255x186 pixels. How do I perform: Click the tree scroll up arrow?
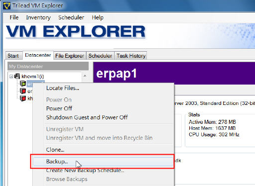click(x=85, y=76)
